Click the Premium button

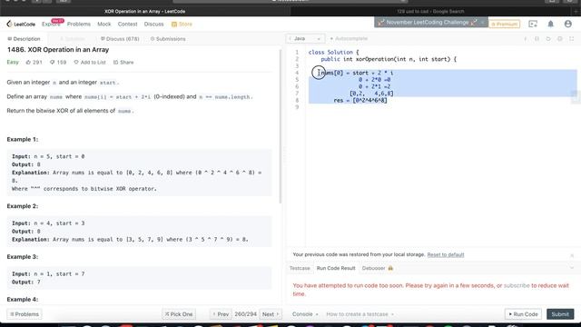tap(505, 25)
